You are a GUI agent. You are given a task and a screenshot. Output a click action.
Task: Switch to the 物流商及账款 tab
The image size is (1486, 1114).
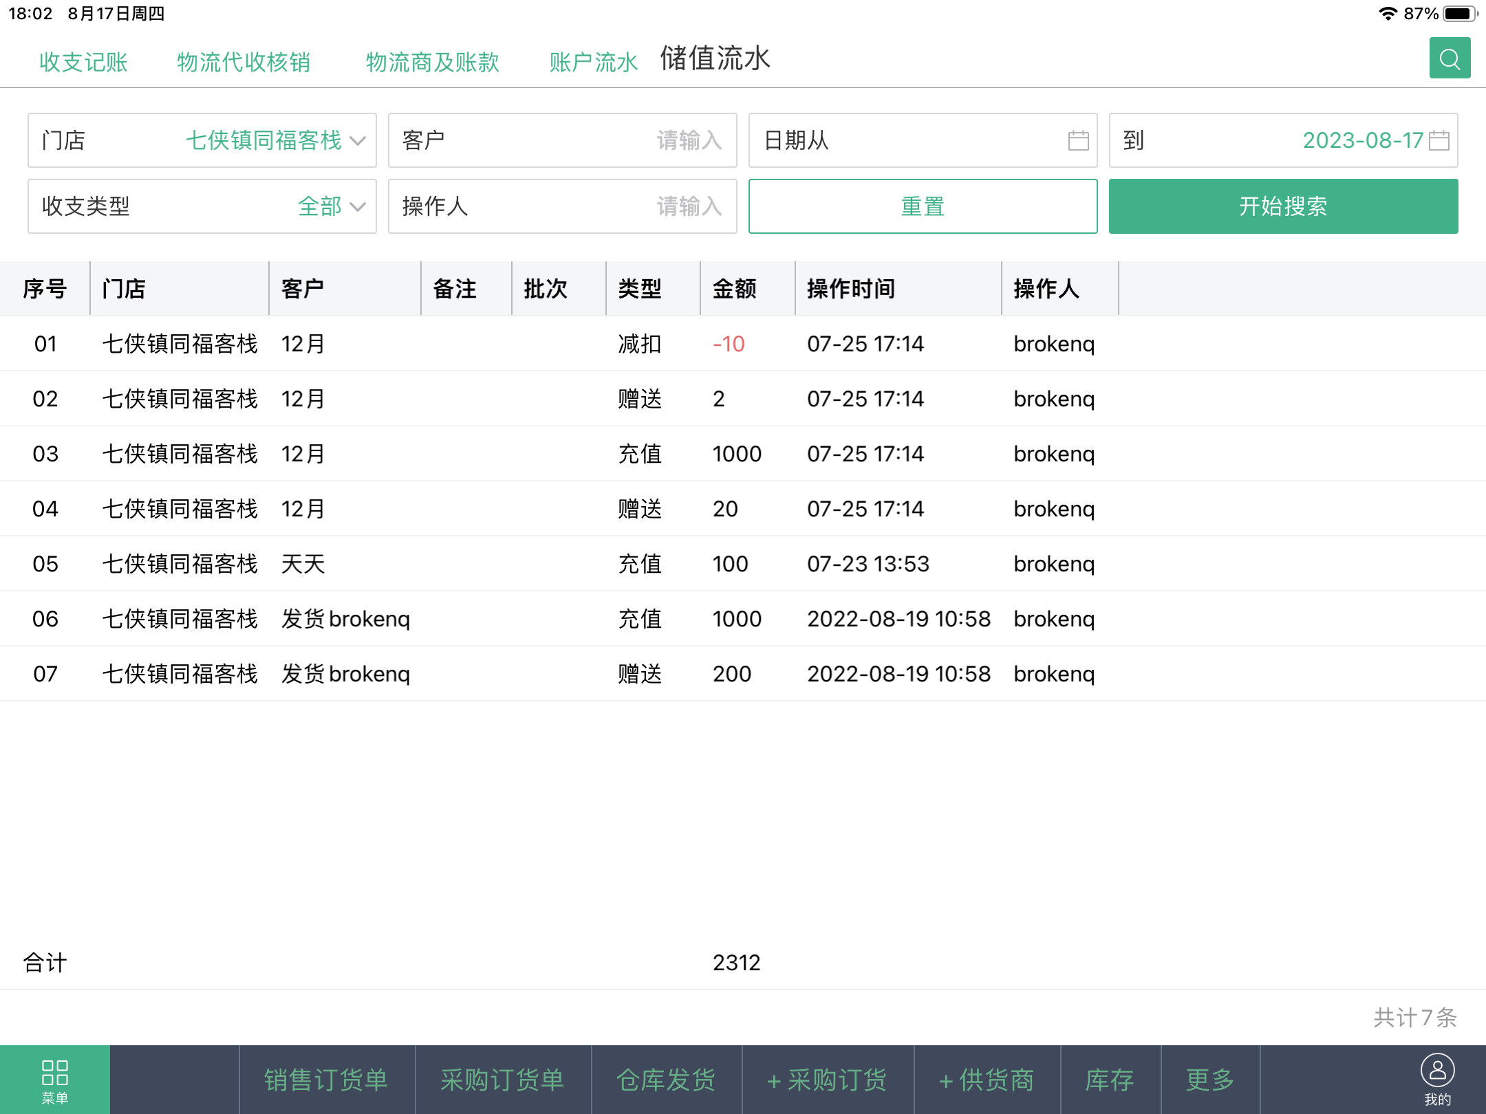pyautogui.click(x=433, y=62)
